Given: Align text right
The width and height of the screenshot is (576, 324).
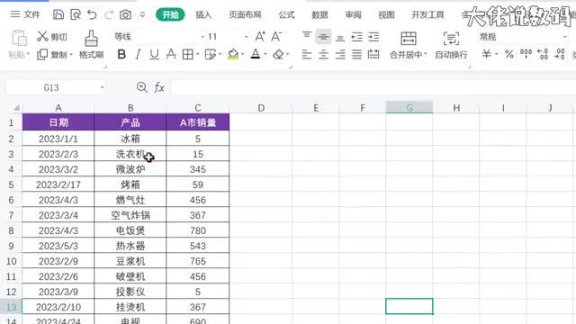Looking at the screenshot, I should tap(340, 55).
